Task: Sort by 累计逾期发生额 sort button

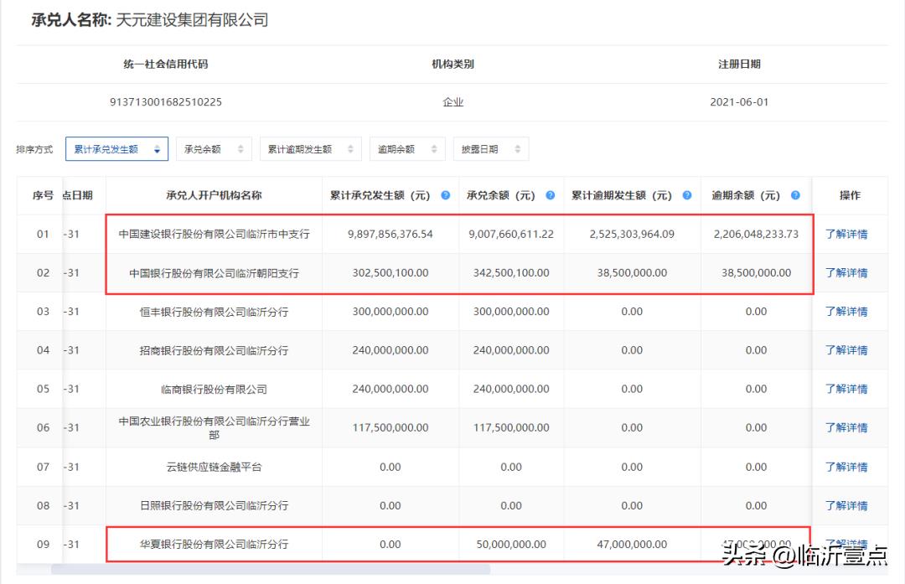Action: coord(311,149)
